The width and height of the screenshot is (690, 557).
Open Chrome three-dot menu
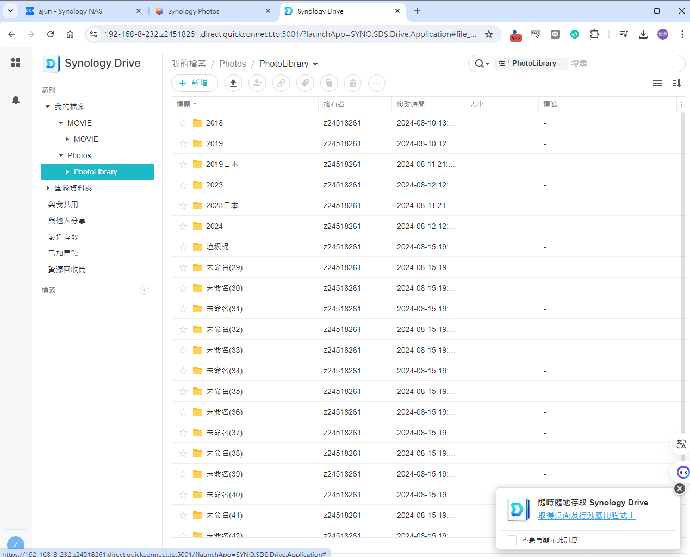(x=682, y=34)
